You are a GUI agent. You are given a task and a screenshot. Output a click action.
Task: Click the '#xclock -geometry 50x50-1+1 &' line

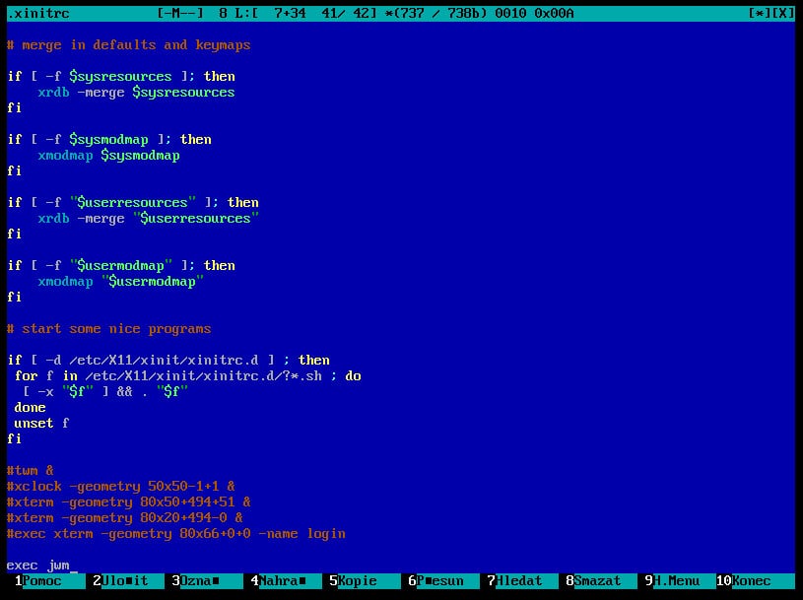(121, 487)
